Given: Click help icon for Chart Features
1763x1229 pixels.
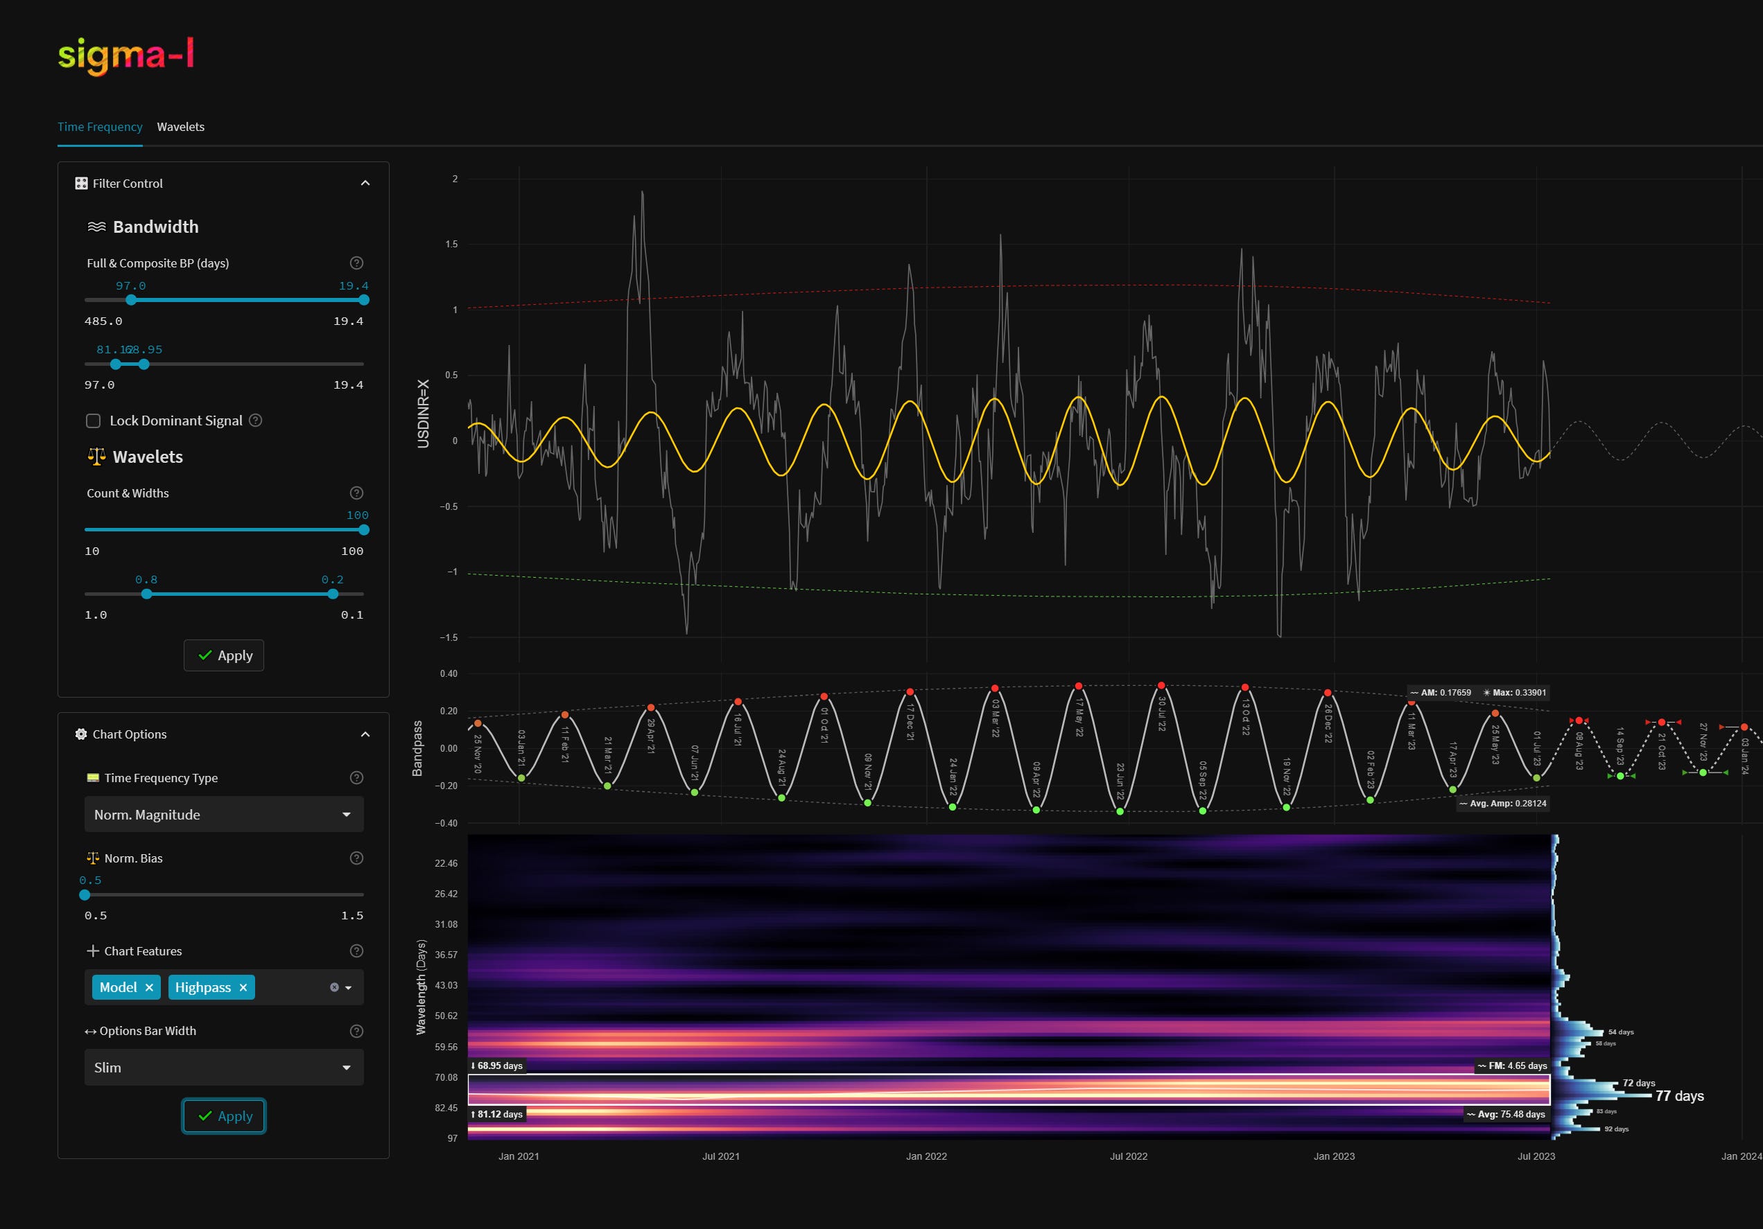Looking at the screenshot, I should [x=356, y=951].
